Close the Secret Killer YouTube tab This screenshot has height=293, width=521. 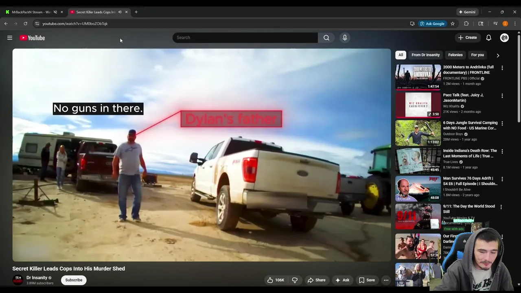point(126,12)
